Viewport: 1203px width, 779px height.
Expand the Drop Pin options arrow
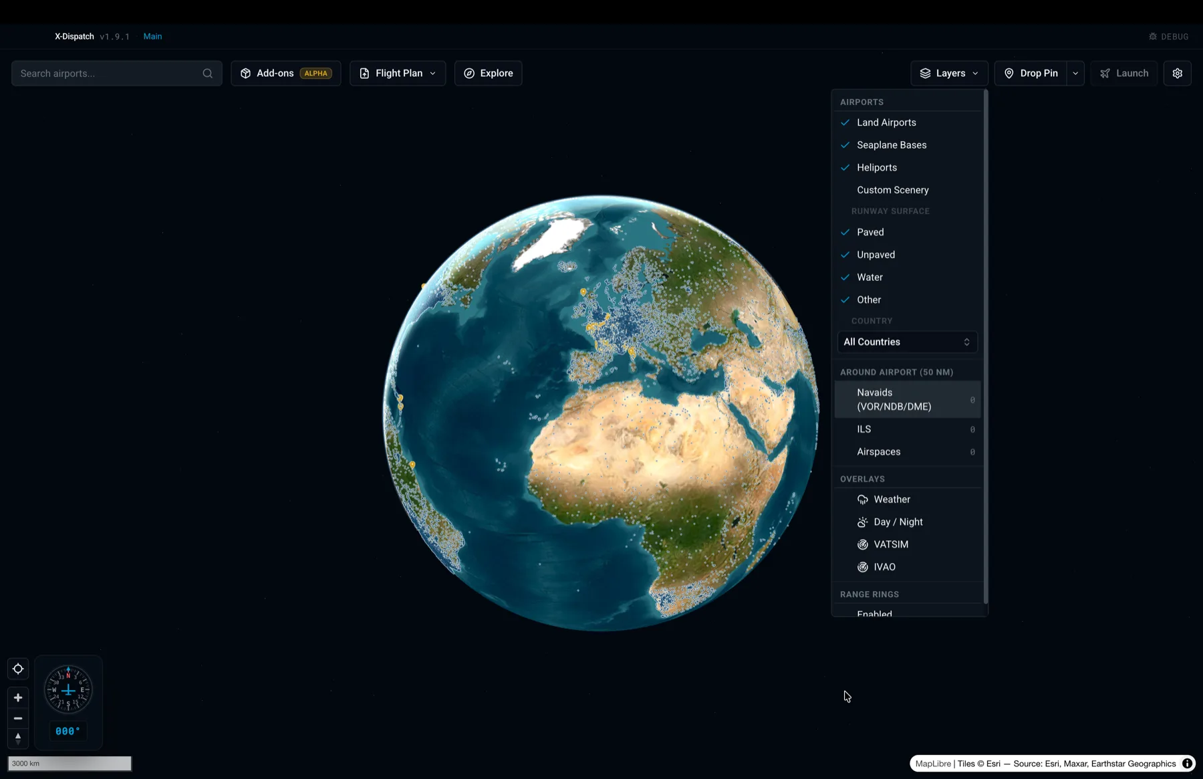tap(1075, 74)
